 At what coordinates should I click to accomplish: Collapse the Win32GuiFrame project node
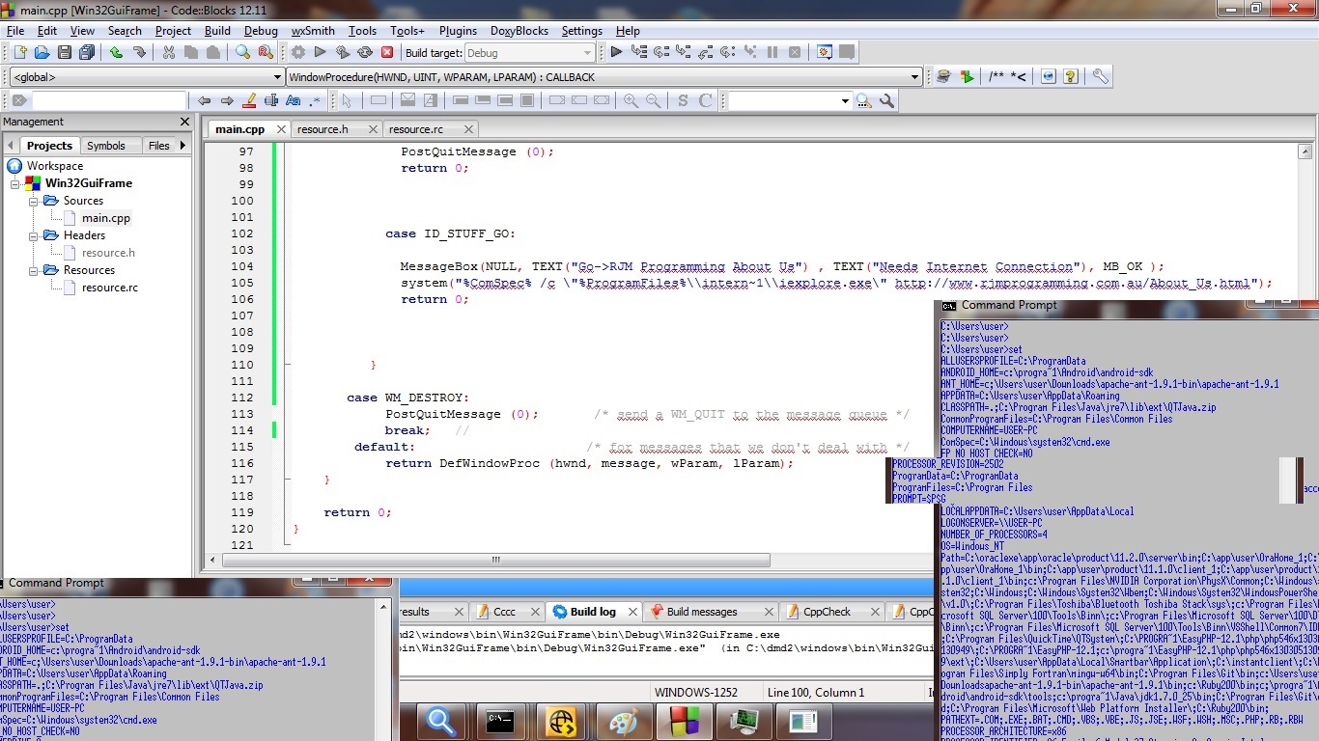click(x=15, y=183)
